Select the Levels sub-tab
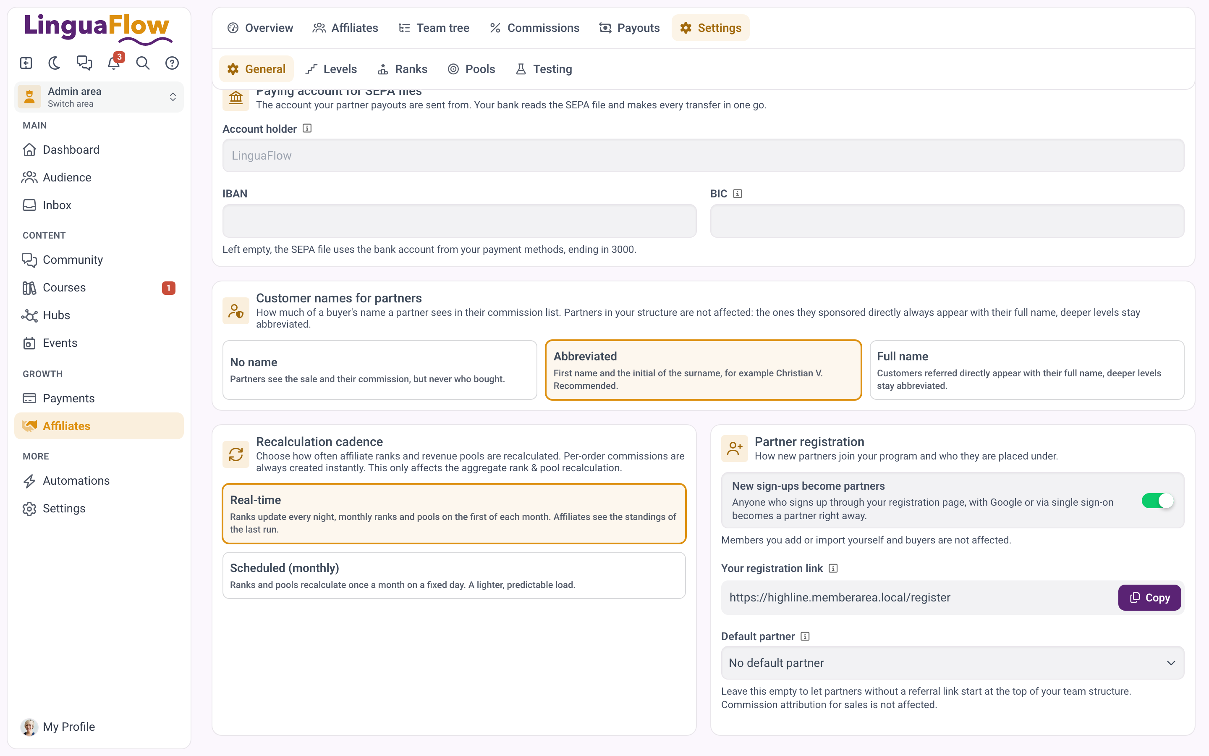The width and height of the screenshot is (1209, 756). point(331,69)
